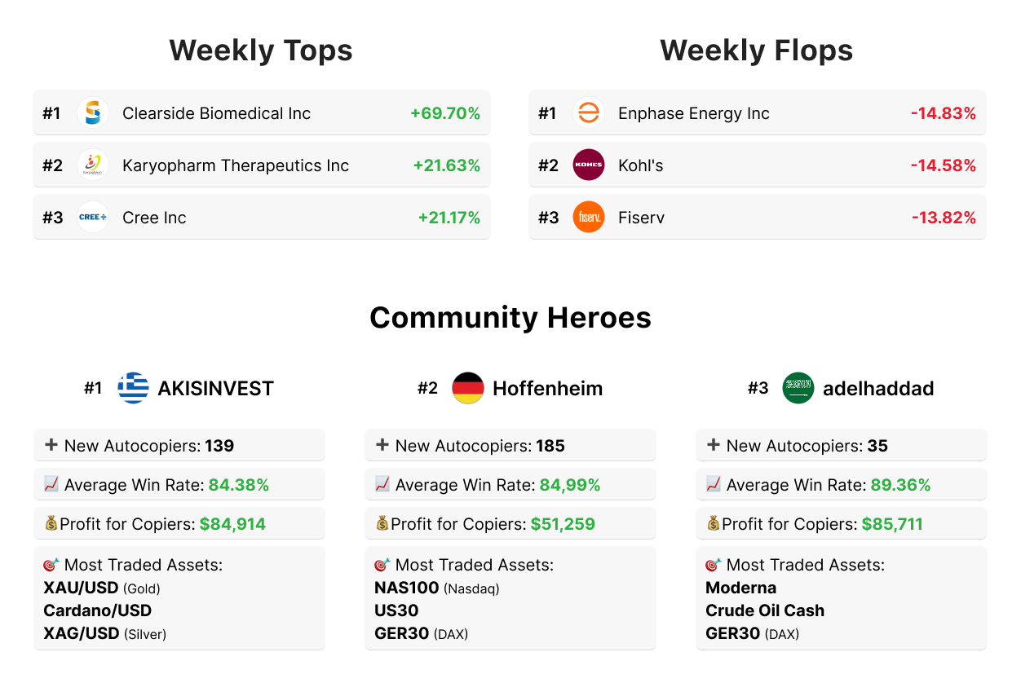Click the Saudi flag next to adelhaddad
The image size is (1021, 683).
(798, 388)
